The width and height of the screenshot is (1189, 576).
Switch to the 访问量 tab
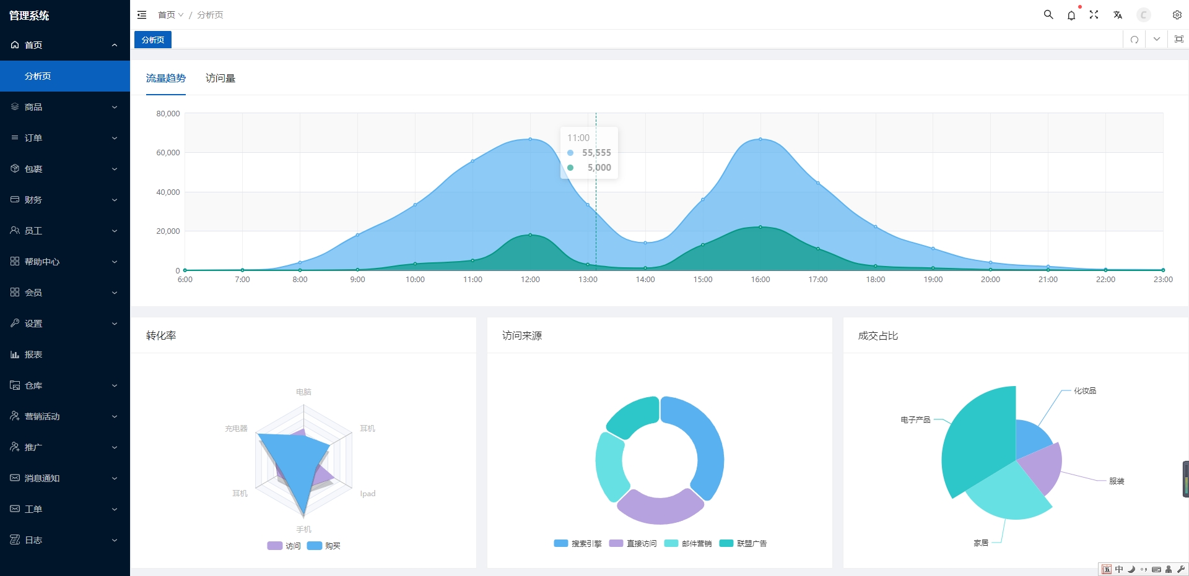coord(220,79)
